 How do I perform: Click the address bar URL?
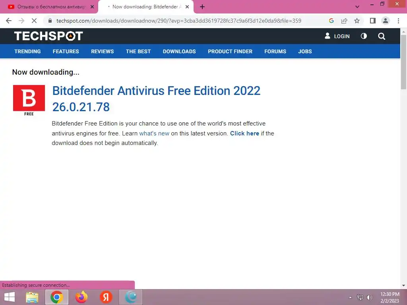(178, 21)
